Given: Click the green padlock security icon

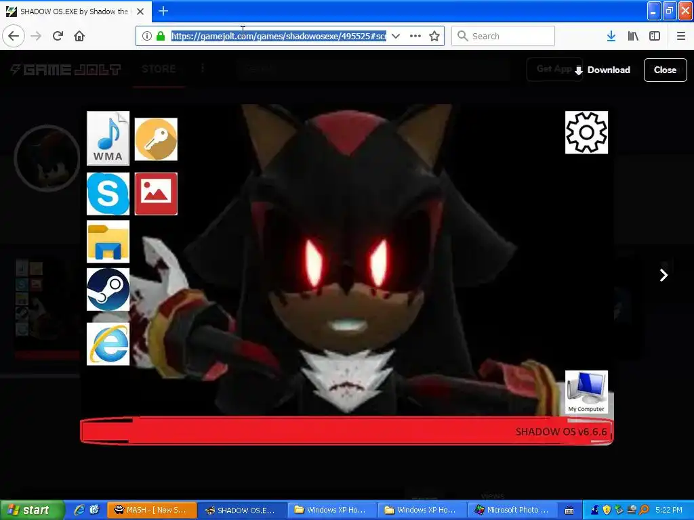Looking at the screenshot, I should 161,36.
